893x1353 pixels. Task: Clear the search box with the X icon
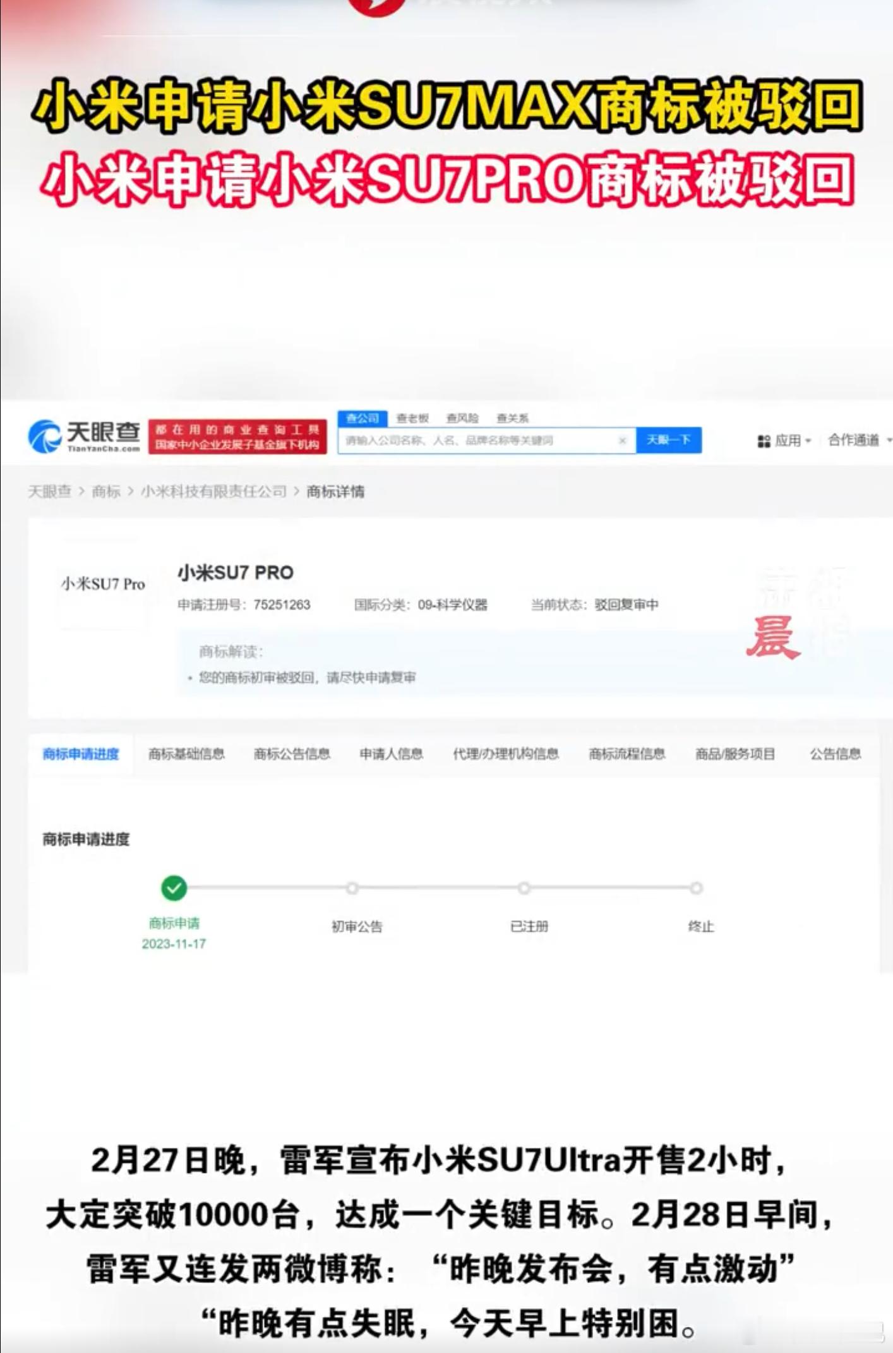622,440
